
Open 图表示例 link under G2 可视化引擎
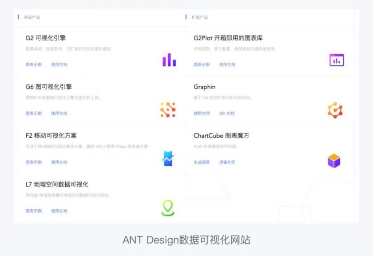(34, 64)
